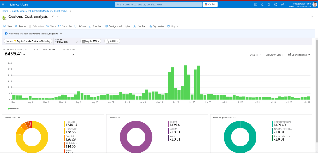The width and height of the screenshot is (318, 153).
Task: Focus the search resources input field
Action: click(x=159, y=4)
